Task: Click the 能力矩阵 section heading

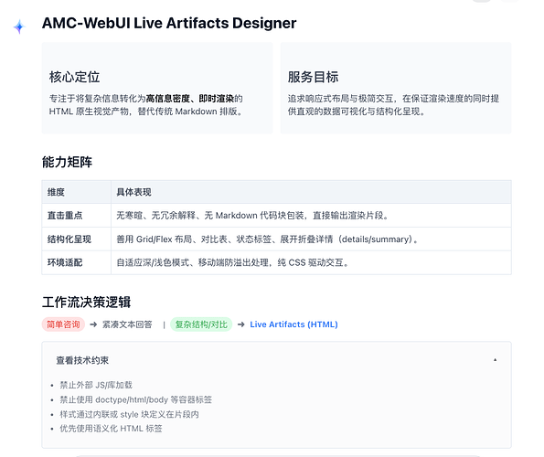Action: (67, 162)
